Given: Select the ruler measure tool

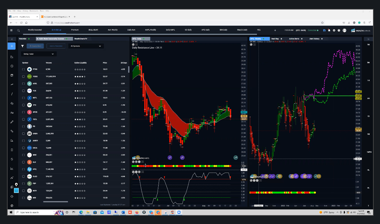Looking at the screenshot, I should pyautogui.click(x=12, y=131).
